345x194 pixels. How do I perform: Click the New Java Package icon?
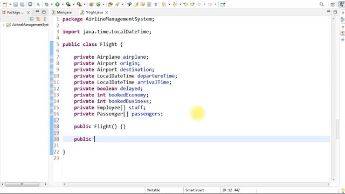click(x=92, y=4)
